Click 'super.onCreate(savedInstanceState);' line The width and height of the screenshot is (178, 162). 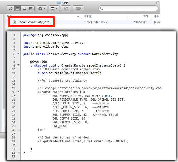(69, 73)
